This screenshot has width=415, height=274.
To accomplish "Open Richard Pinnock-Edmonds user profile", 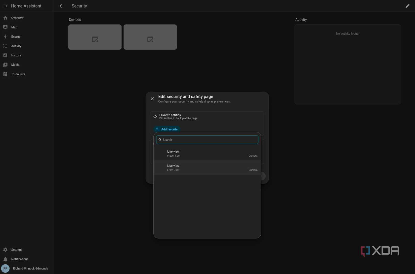I will pos(27,268).
